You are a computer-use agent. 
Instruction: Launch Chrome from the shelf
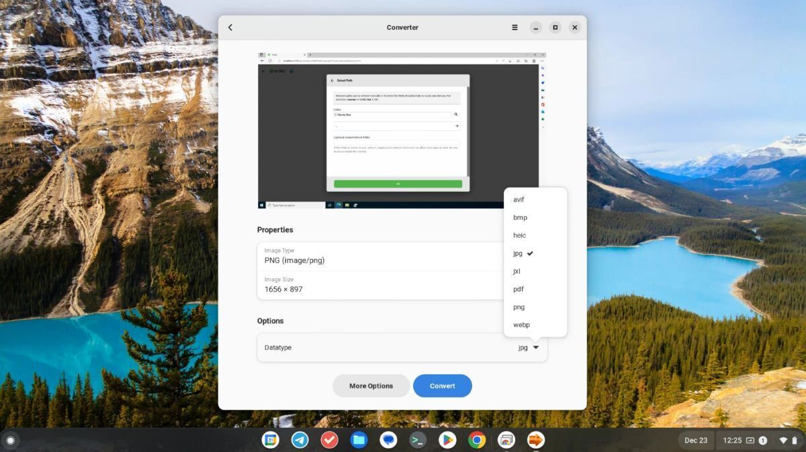(477, 440)
